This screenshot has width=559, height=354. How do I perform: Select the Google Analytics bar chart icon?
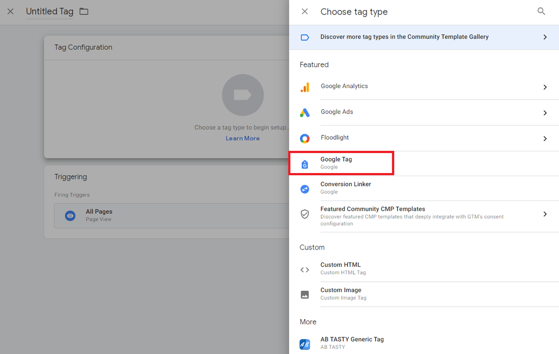(305, 87)
